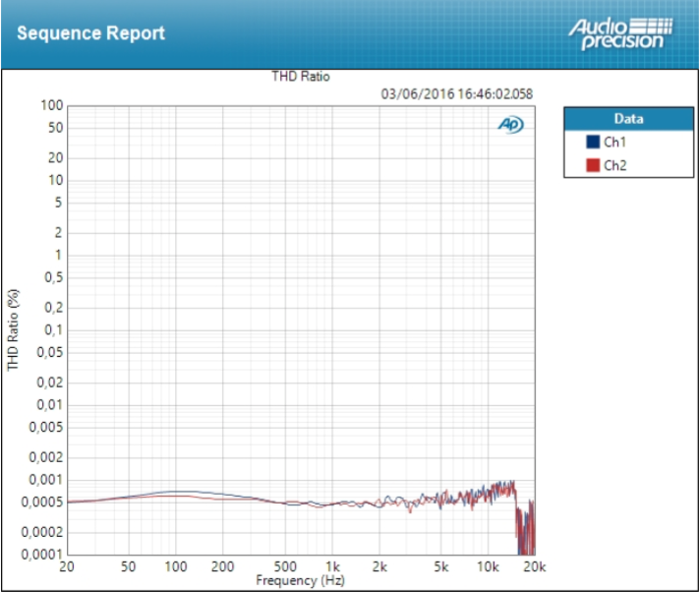Click the THD Ratio (%) vertical axis label
699x592 pixels.
[13, 329]
